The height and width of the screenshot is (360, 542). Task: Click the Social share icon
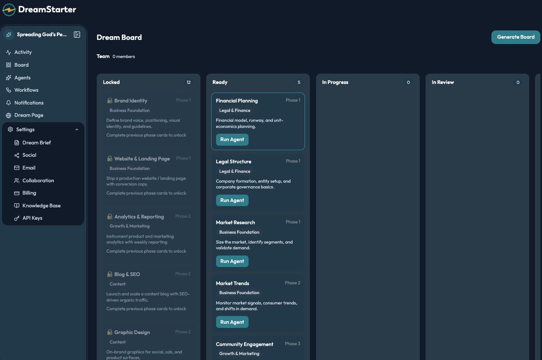(17, 155)
